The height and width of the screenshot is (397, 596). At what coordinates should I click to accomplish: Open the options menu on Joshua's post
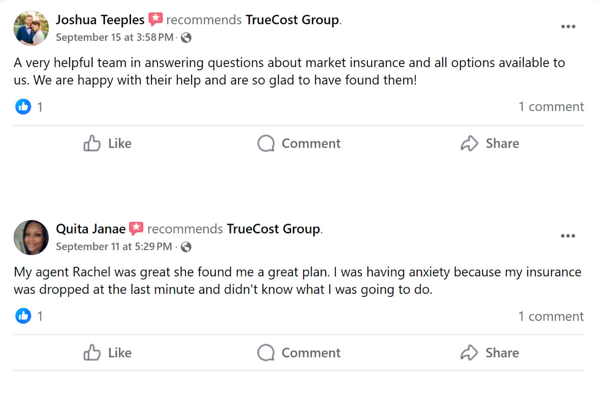[x=568, y=27]
